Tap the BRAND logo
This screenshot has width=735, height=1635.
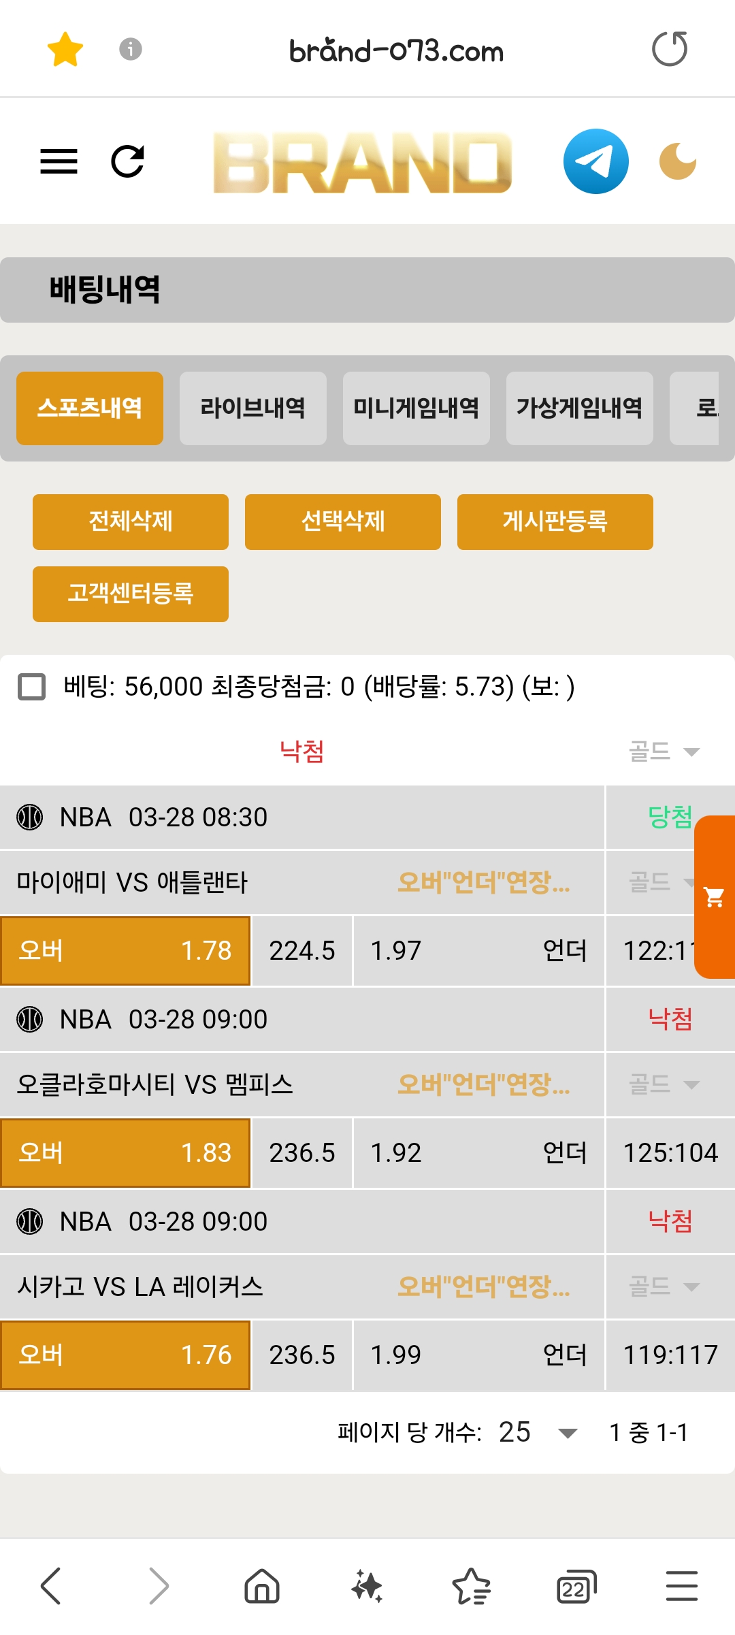pos(362,163)
